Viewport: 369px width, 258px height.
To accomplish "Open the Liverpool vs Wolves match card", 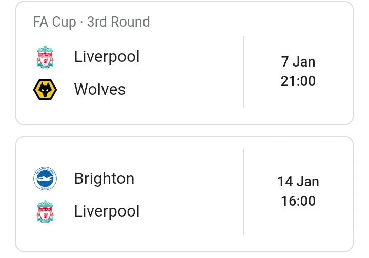I will tap(184, 63).
